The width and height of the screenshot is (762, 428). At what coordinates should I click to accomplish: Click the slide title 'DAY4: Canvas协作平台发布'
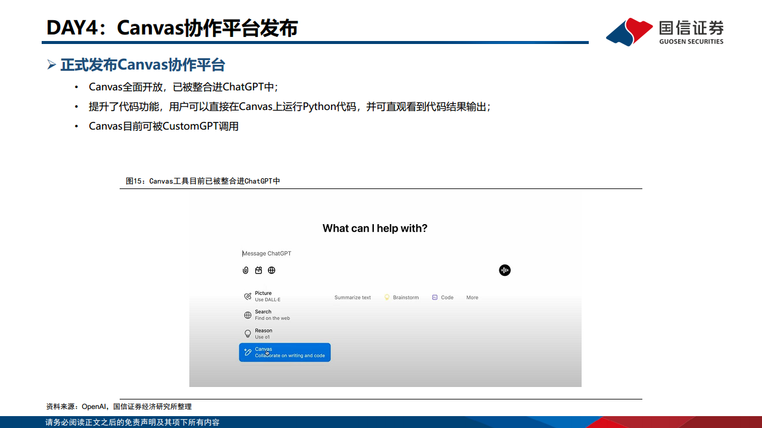pos(172,28)
